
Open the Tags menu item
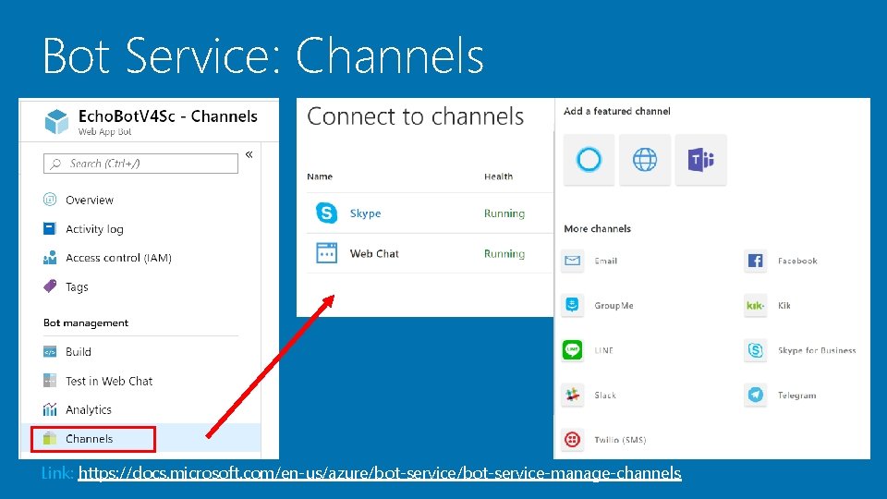pyautogui.click(x=77, y=286)
